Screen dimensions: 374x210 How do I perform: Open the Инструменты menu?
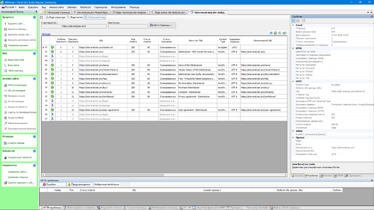(118, 7)
